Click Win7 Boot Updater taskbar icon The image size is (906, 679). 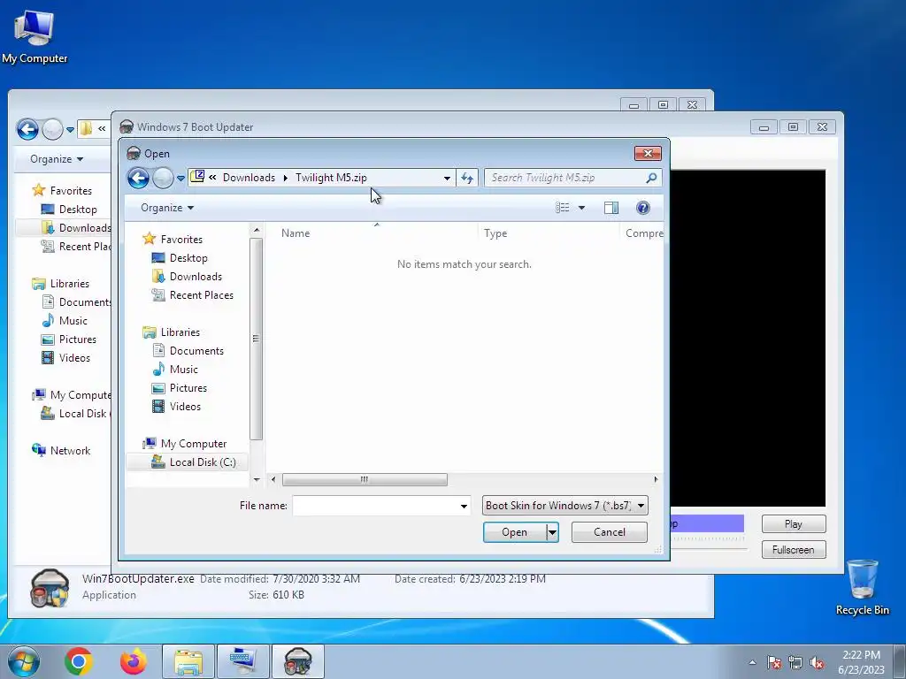[x=298, y=661]
